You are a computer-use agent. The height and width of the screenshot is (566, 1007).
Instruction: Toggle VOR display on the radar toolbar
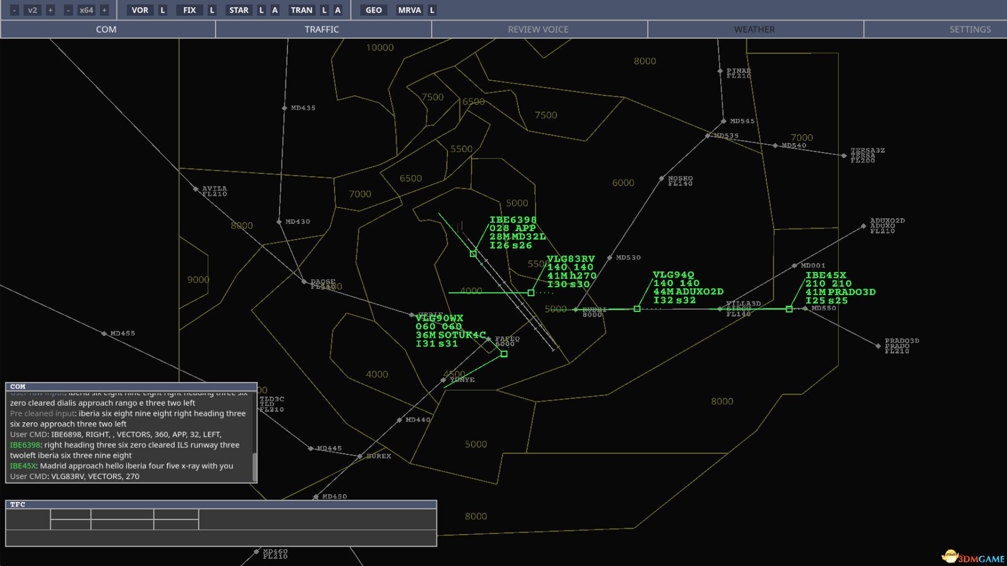(x=140, y=9)
